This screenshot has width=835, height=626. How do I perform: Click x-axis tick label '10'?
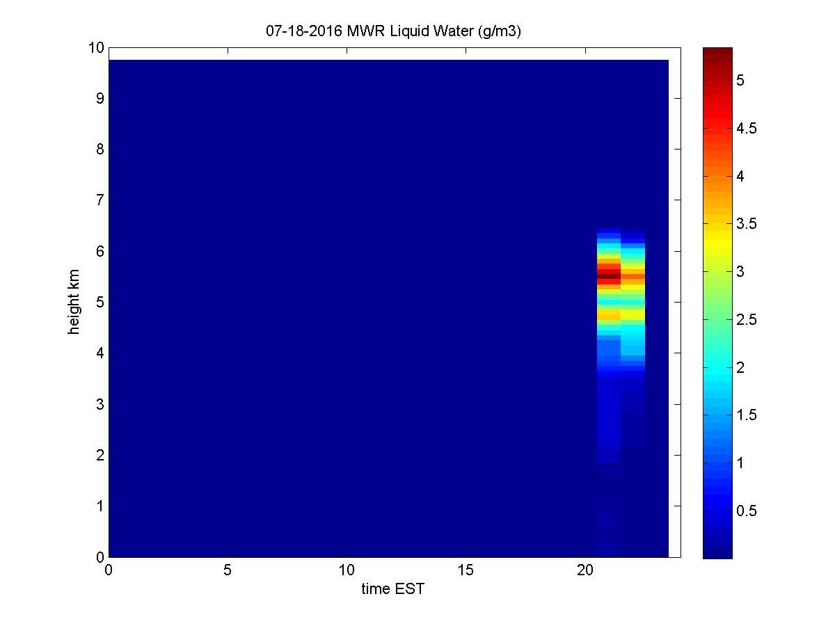click(347, 570)
